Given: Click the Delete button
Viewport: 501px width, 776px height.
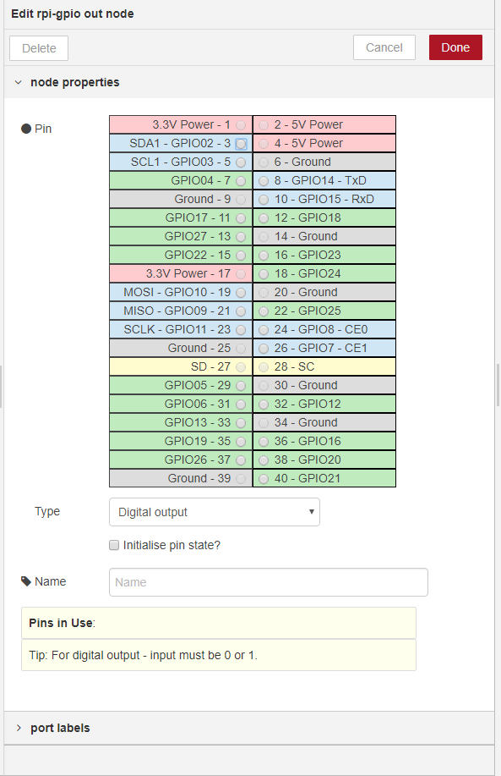Looking at the screenshot, I should point(38,48).
